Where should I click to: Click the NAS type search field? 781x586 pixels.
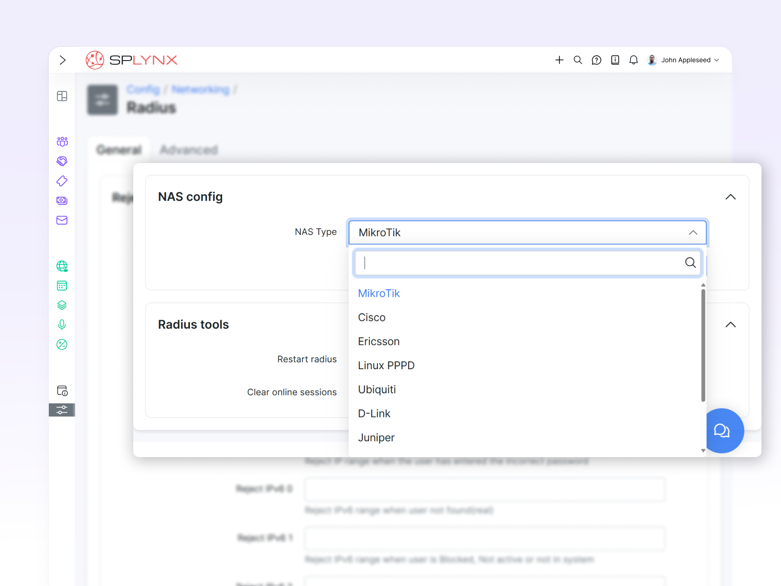[x=522, y=263]
